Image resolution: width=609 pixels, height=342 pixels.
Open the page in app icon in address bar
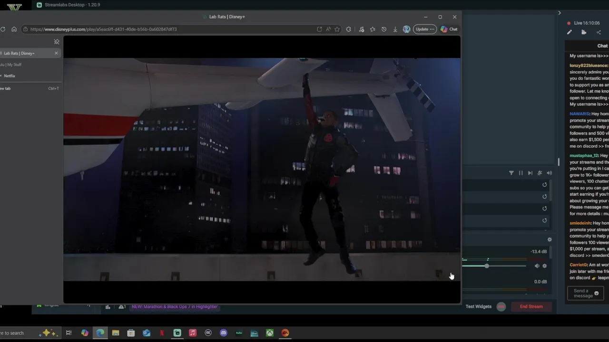[x=319, y=29]
